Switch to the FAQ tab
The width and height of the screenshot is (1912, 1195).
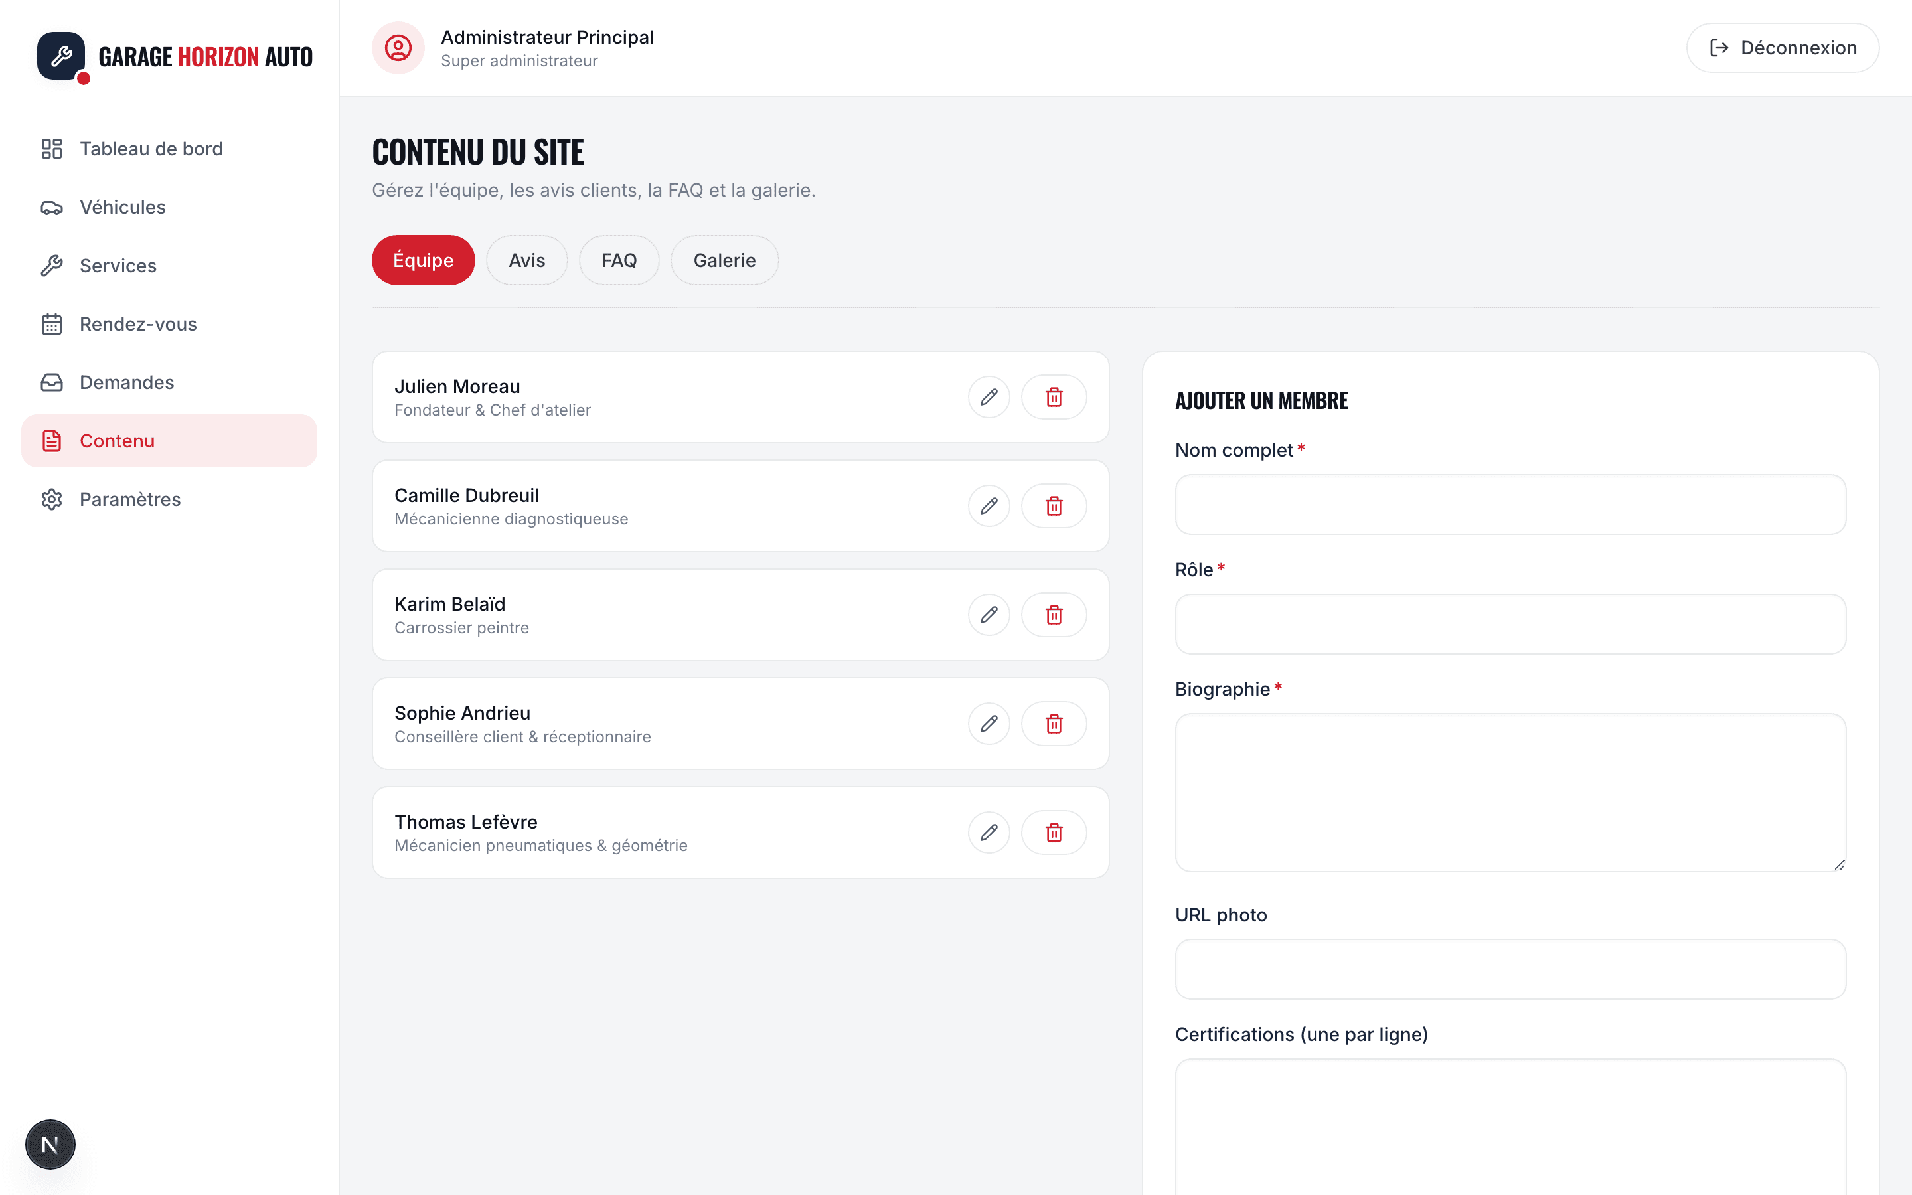click(x=619, y=260)
